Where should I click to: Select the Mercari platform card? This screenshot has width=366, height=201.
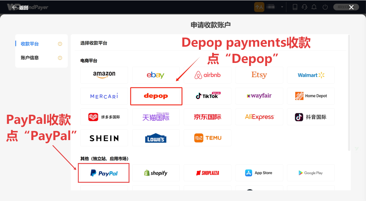click(x=104, y=96)
